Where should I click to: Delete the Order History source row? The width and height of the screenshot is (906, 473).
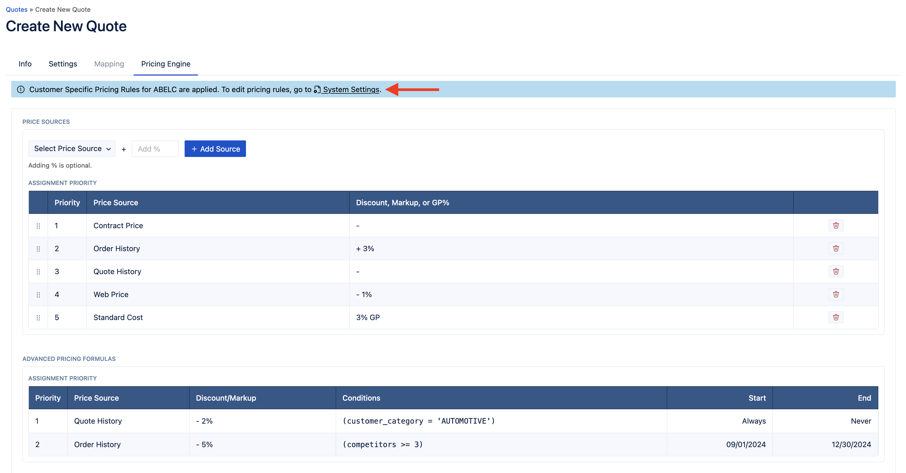tap(836, 249)
